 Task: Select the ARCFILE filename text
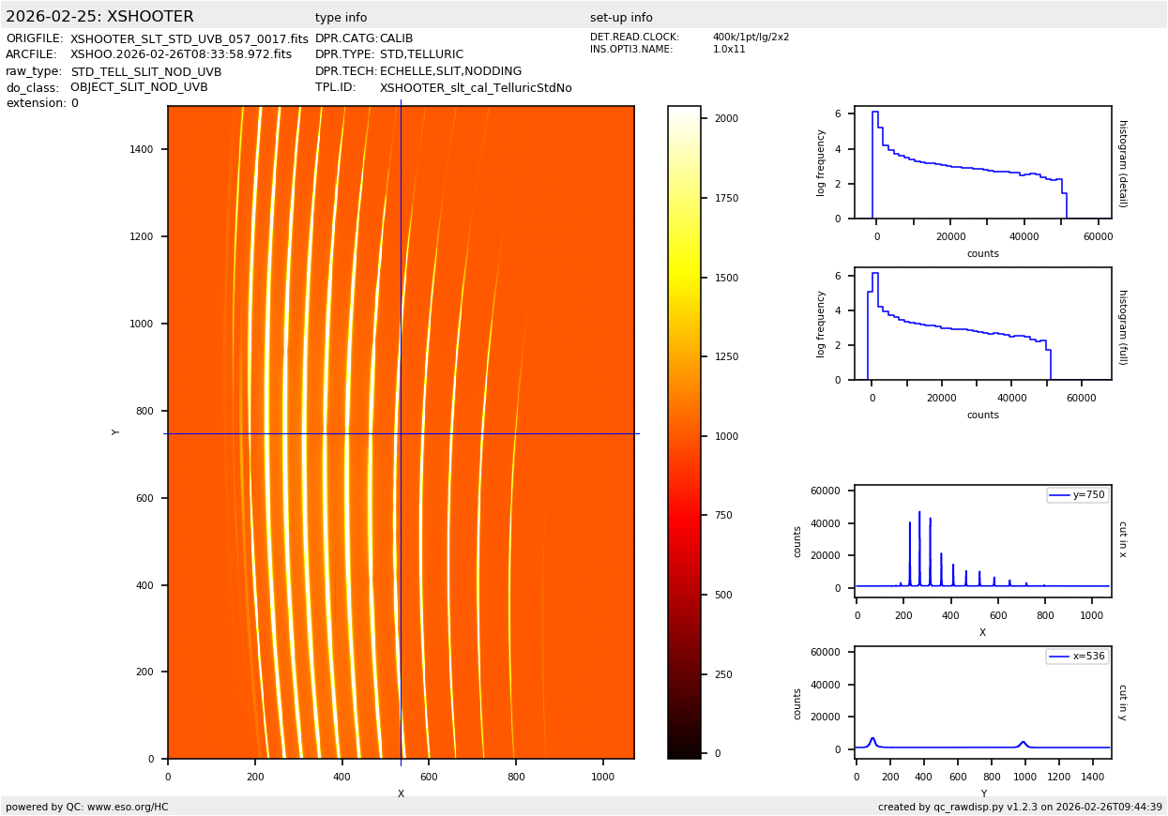point(180,55)
